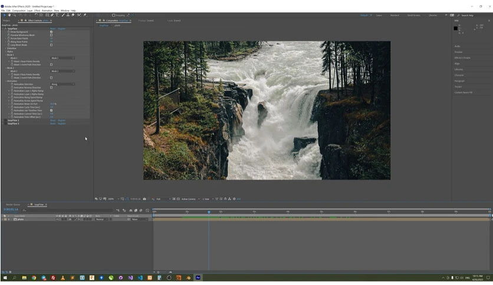Open the viewer resolution Full dropdown
The width and height of the screenshot is (493, 285).
coord(163,199)
